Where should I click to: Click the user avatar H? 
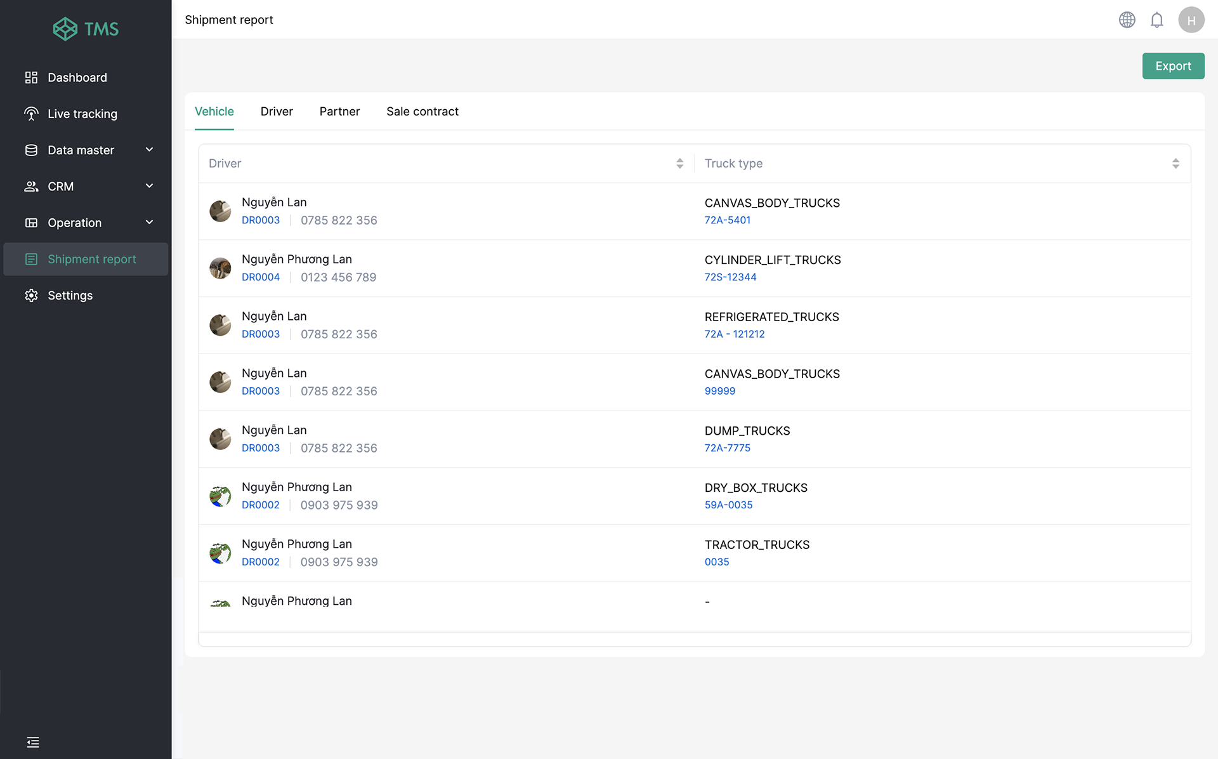[x=1191, y=20]
